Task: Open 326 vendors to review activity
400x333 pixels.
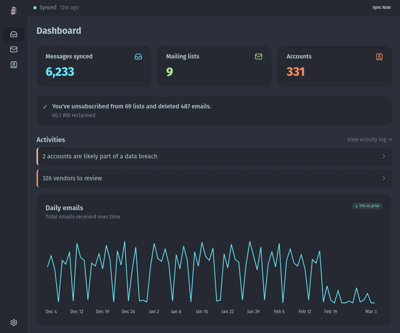Action: pos(214,178)
